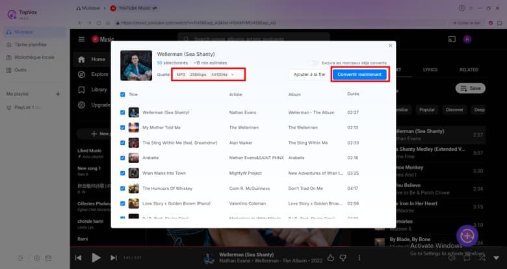This screenshot has height=269, width=507.
Task: Click the My Mother Told Me thumbnail
Action: (133, 127)
